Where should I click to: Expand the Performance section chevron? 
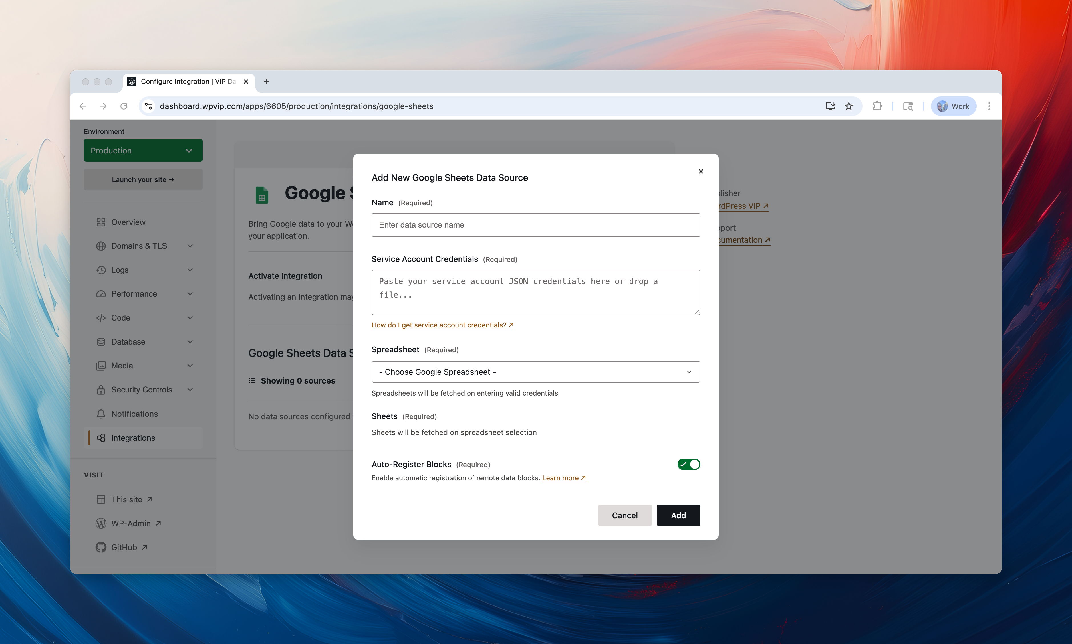(x=190, y=294)
